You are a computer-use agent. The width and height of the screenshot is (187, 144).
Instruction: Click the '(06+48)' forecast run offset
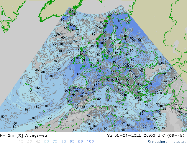(x=176, y=135)
